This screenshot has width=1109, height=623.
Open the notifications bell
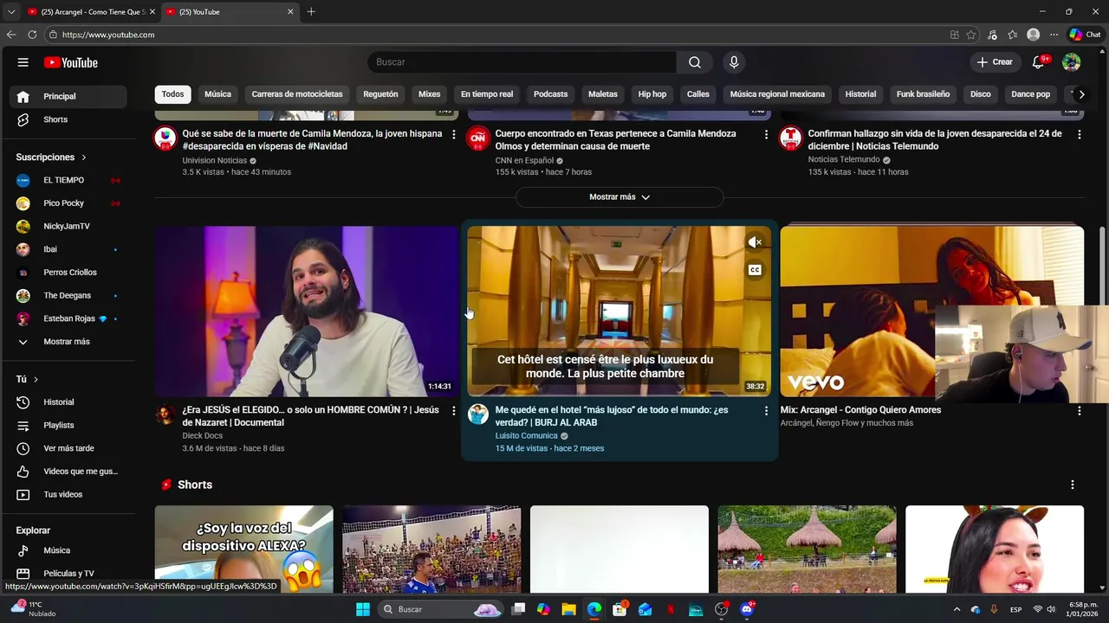click(1039, 62)
